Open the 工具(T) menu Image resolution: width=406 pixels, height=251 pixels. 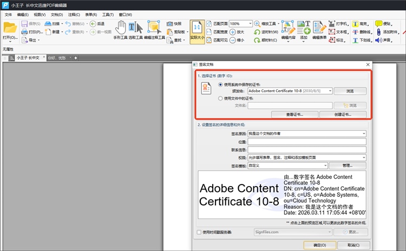coord(108,15)
